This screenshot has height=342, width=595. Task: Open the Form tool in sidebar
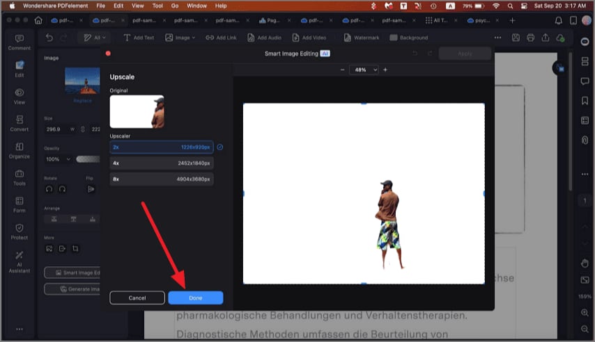[x=20, y=205]
